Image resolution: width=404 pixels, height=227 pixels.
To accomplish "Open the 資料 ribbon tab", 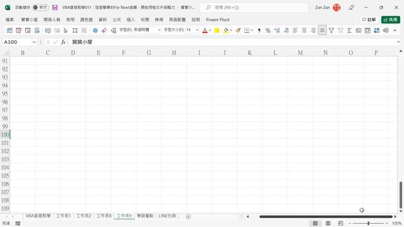I will pos(102,20).
